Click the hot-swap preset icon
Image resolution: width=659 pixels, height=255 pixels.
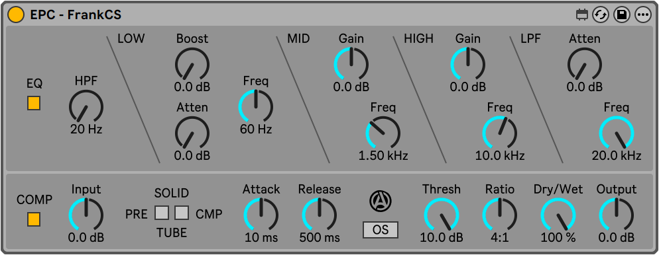pyautogui.click(x=601, y=15)
